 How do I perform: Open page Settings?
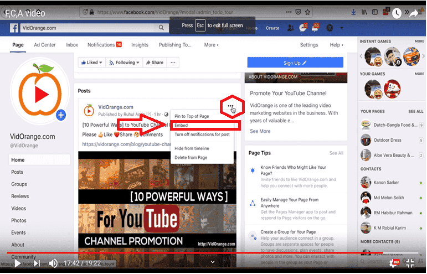309,45
